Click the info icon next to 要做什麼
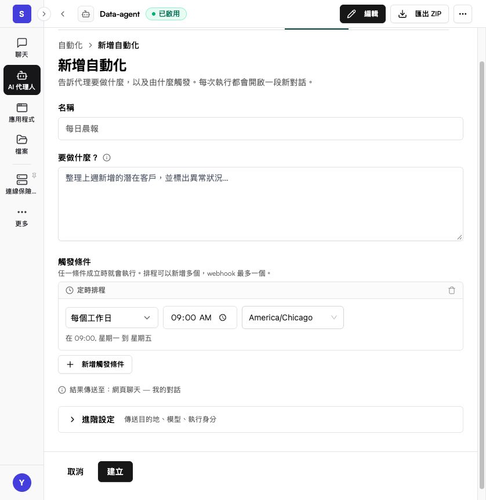This screenshot has width=486, height=500. [x=107, y=158]
